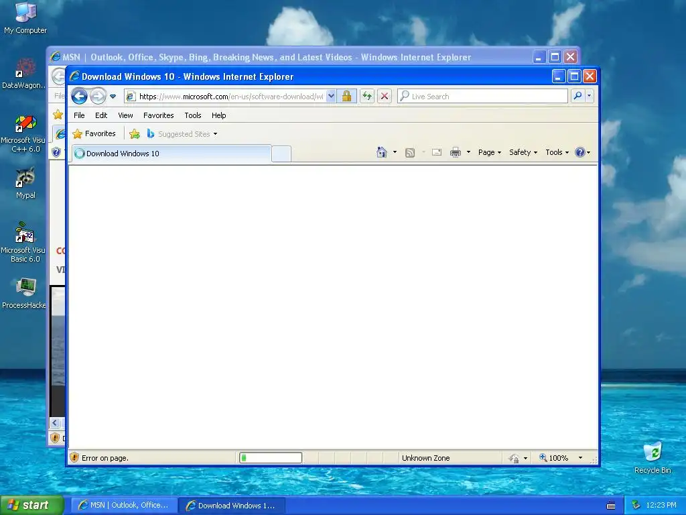The image size is (686, 515).
Task: Open the Help menu
Action: pyautogui.click(x=219, y=115)
